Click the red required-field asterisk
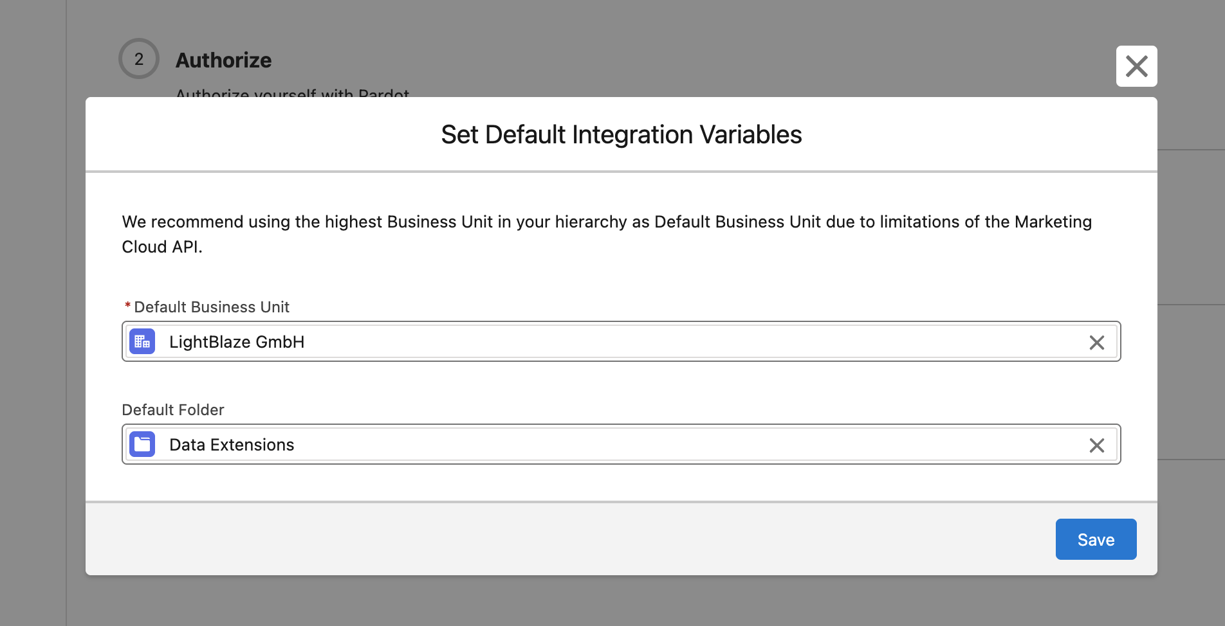 (x=127, y=307)
